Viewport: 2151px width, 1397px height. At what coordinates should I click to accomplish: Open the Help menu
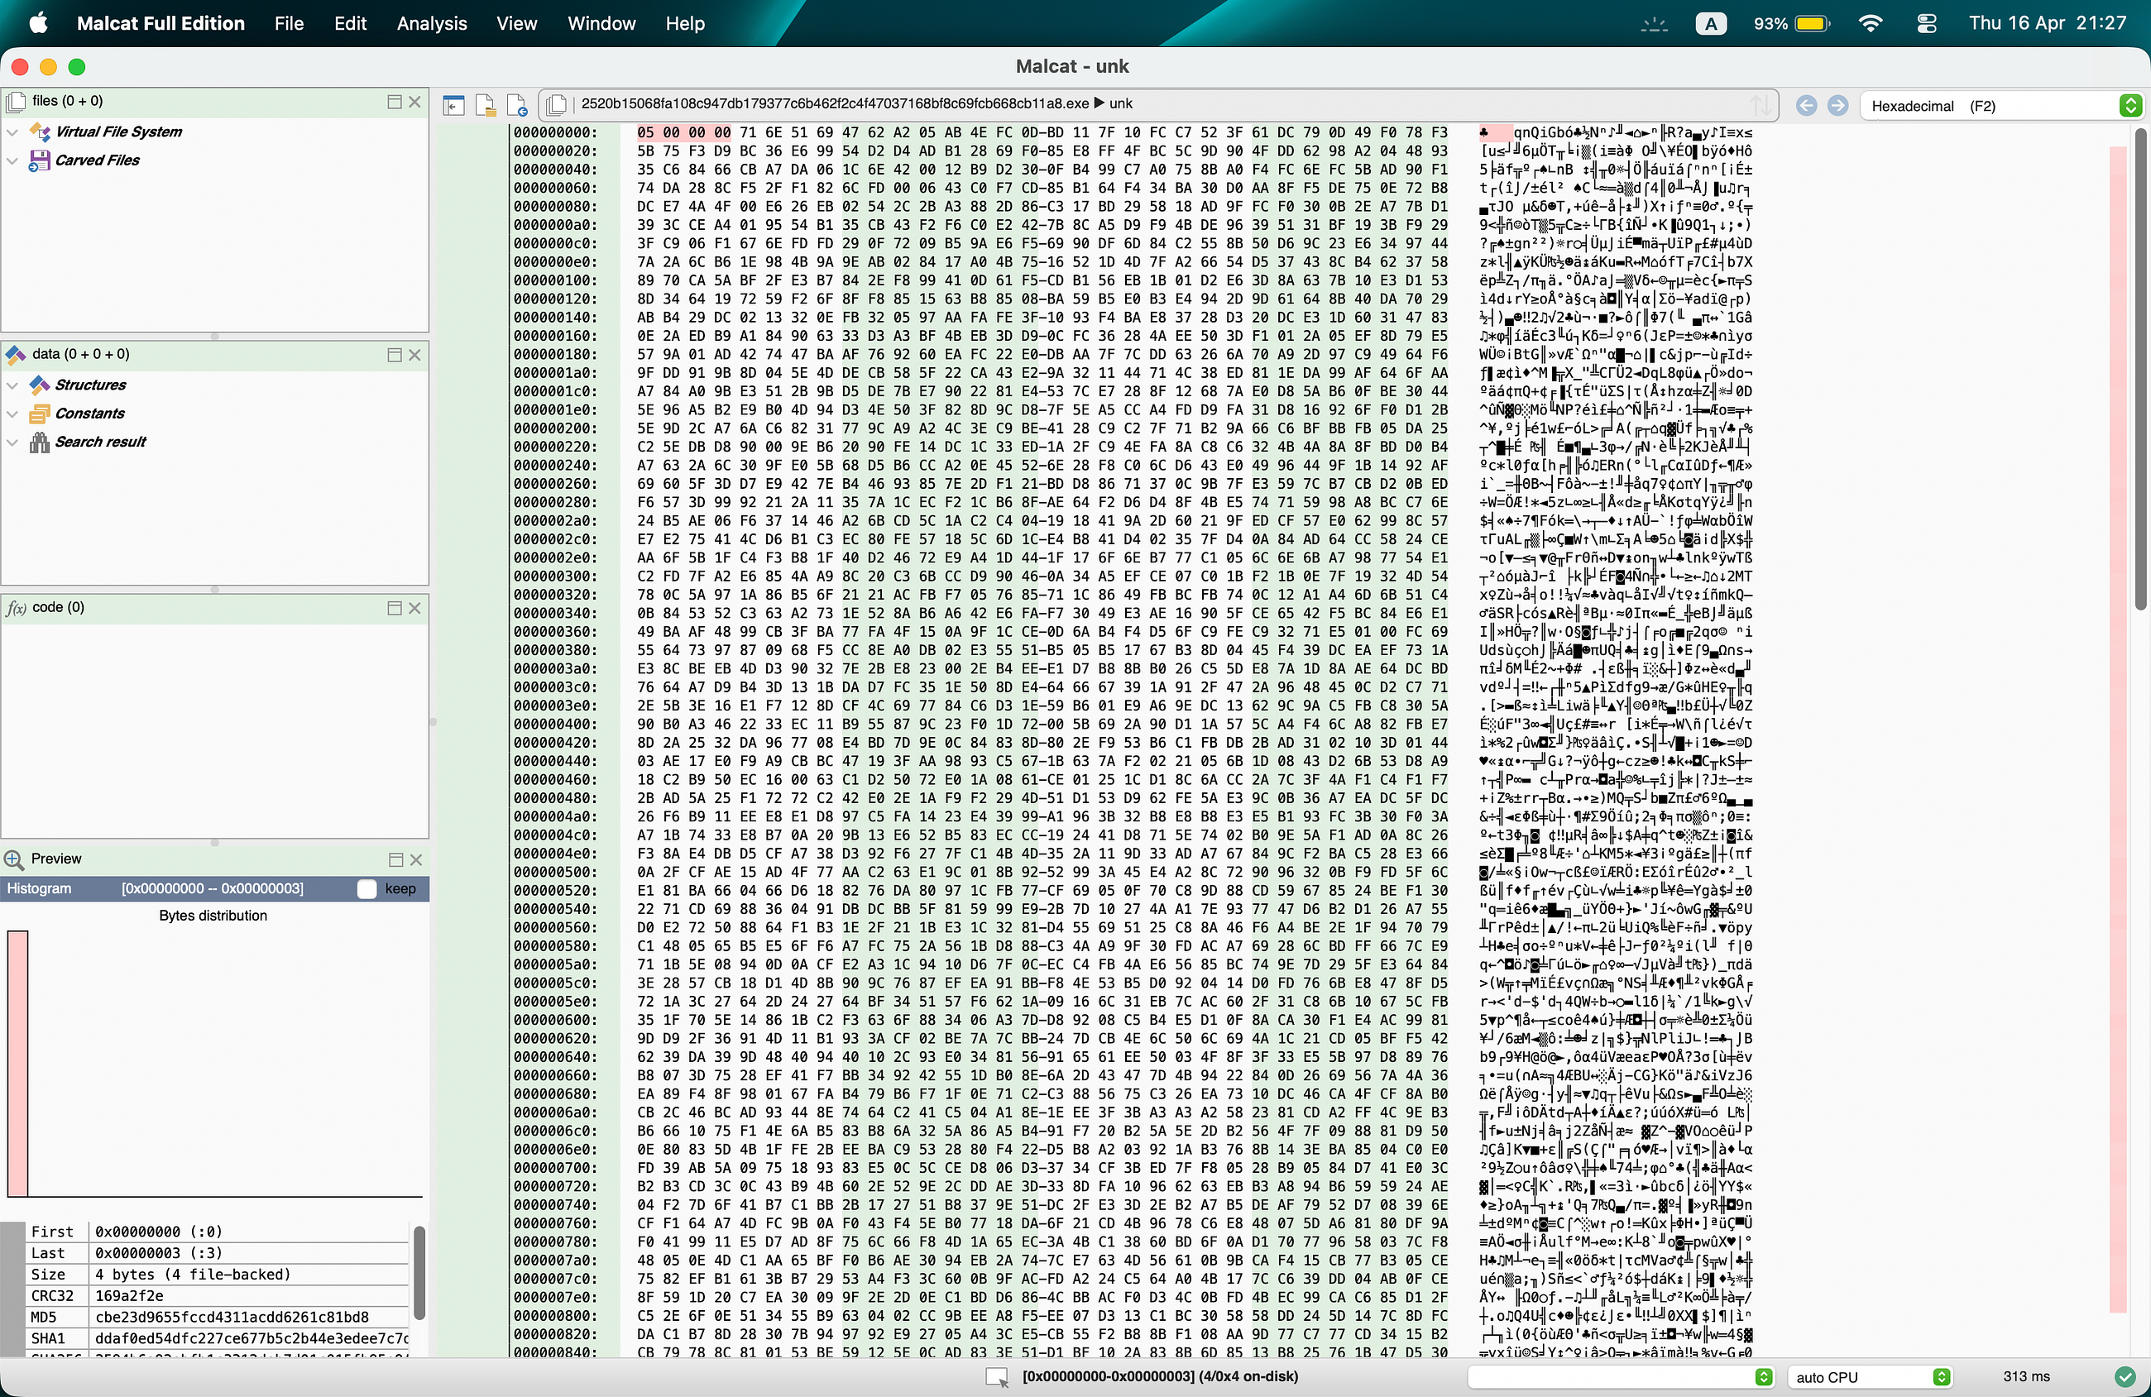pos(684,23)
